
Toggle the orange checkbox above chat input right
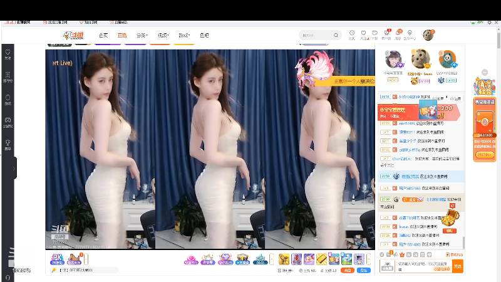click(x=447, y=255)
